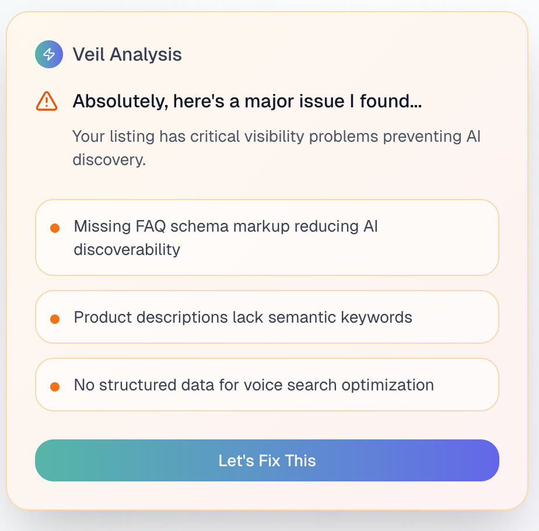Click the 'Your listing has critical visibility' description
This screenshot has height=531, width=539.
[276, 137]
